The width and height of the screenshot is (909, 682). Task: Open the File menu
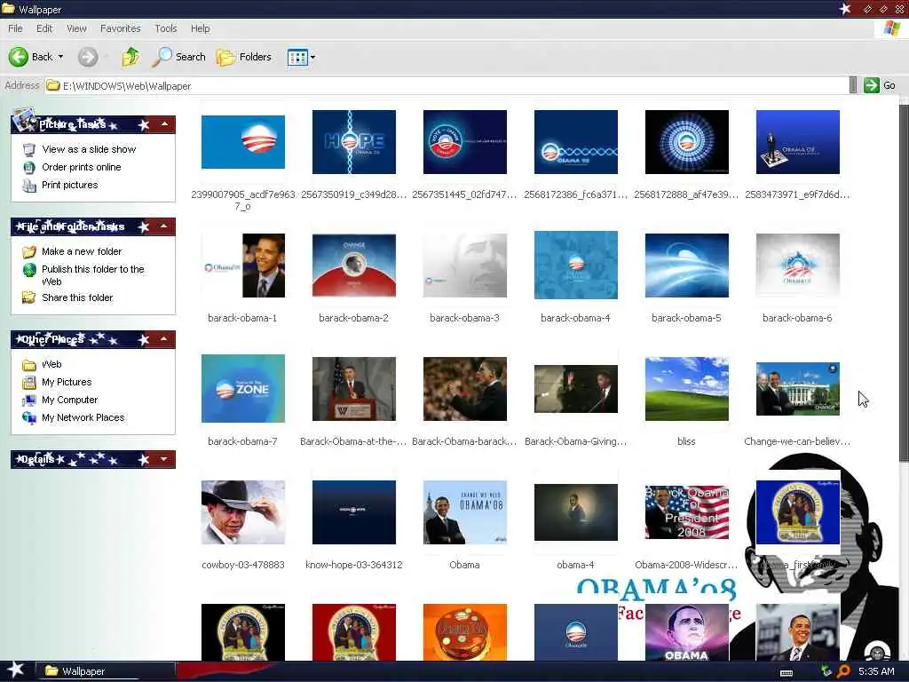[x=16, y=28]
